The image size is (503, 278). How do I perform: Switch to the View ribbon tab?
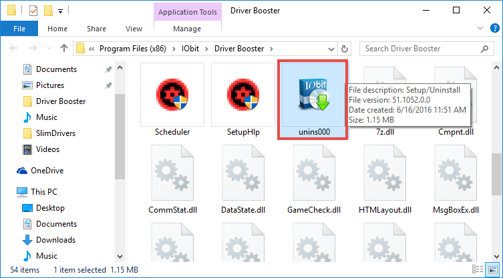134,29
